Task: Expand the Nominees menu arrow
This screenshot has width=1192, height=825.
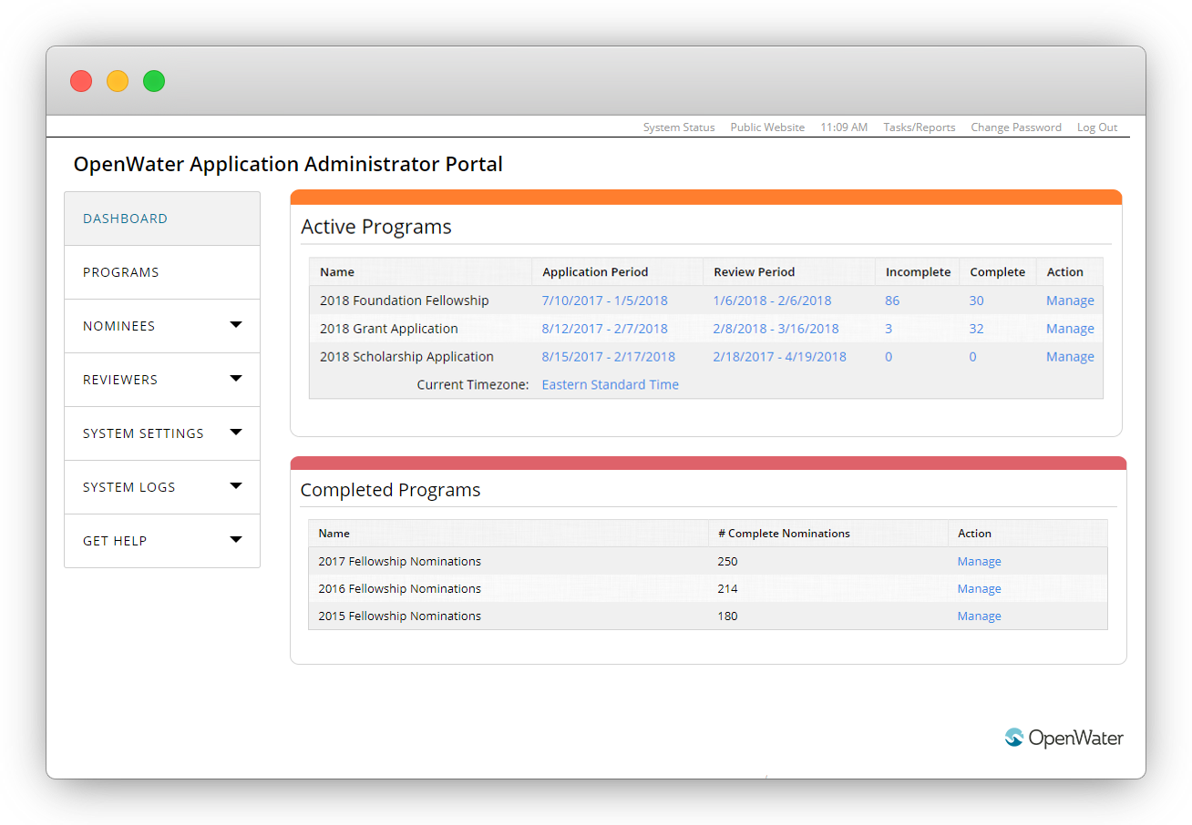Action: 236,324
